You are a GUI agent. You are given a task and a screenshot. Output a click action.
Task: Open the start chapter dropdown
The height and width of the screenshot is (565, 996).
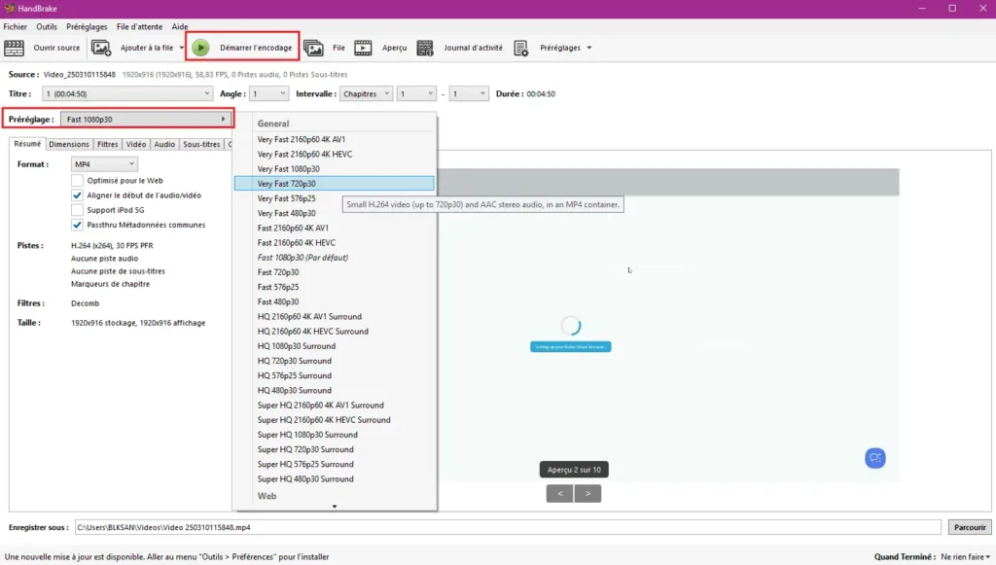416,94
